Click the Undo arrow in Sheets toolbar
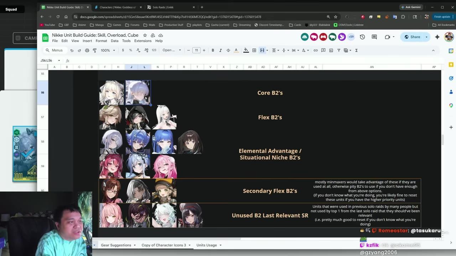This screenshot has width=456, height=256. [x=72, y=50]
